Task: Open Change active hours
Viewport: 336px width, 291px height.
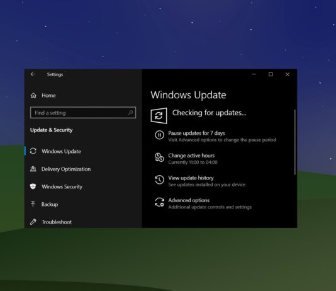Action: pos(191,156)
